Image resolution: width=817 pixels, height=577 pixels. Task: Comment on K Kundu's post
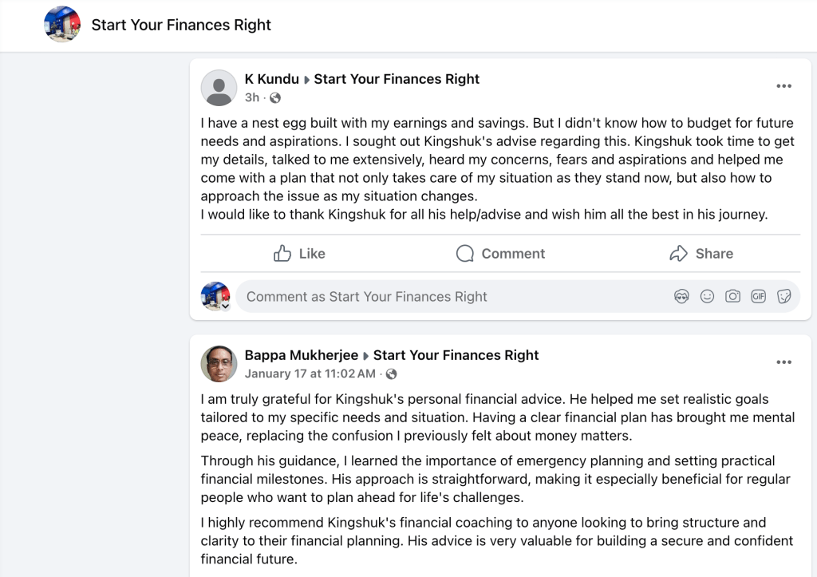tap(500, 254)
